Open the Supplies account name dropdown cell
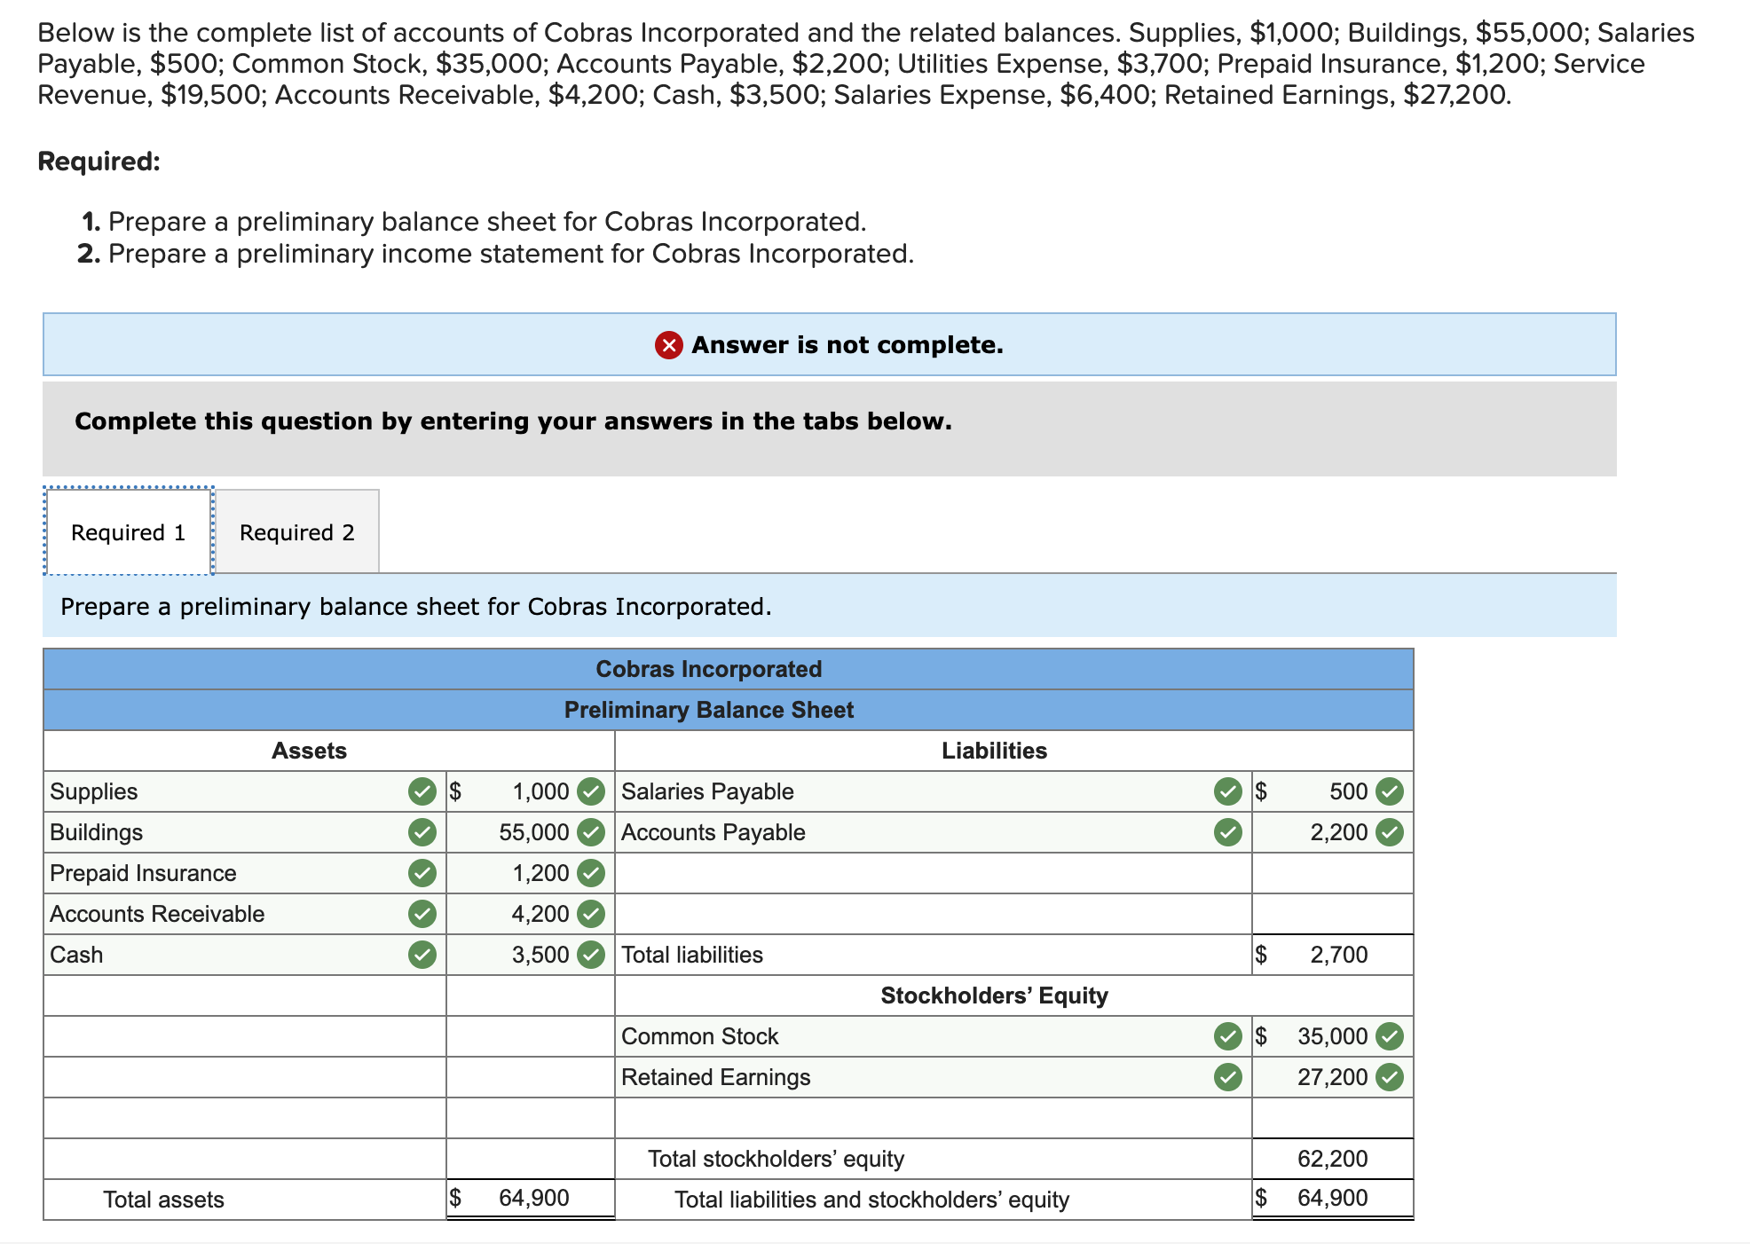Screen dimensions: 1750x1251 pos(222,791)
